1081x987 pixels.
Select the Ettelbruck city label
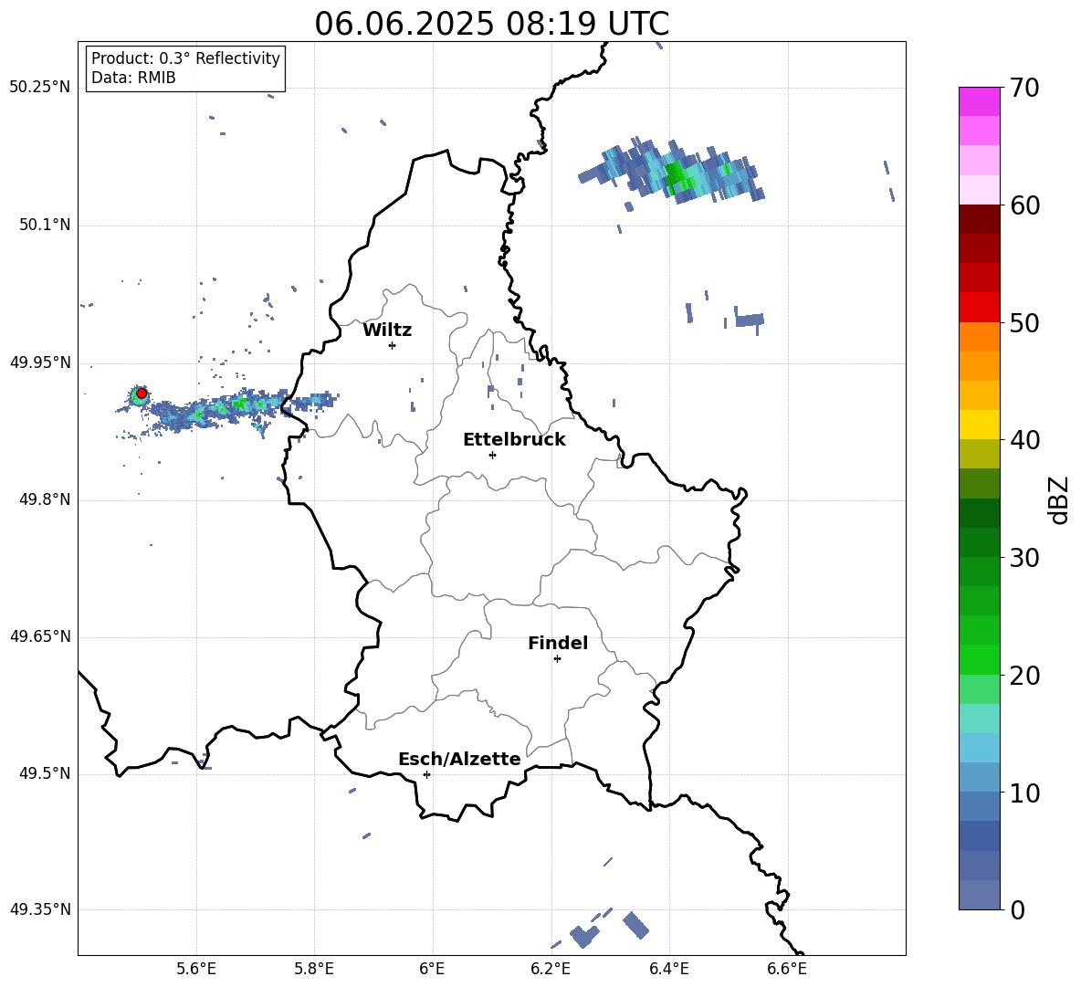point(514,440)
